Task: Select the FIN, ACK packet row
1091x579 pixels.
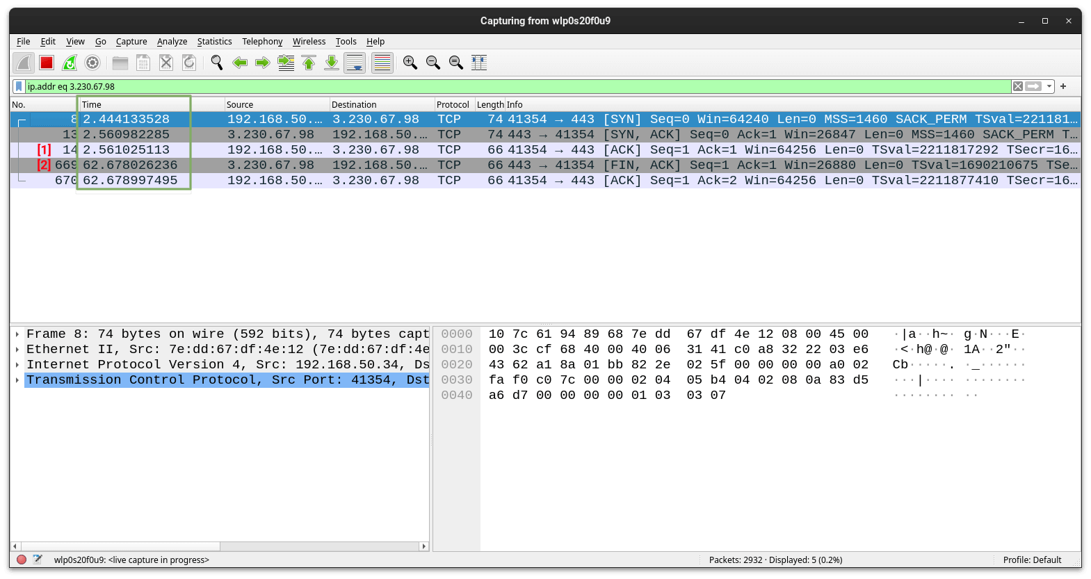Action: 545,165
